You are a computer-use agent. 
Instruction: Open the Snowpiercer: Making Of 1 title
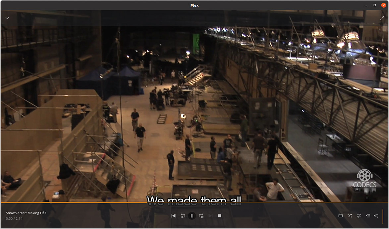click(x=26, y=213)
